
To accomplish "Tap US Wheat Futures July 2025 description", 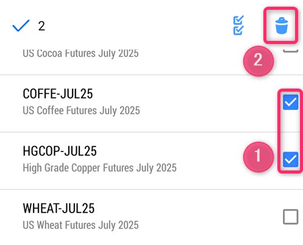I will point(80,225).
